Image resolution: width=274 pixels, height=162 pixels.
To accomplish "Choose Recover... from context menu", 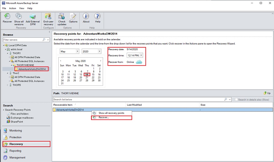I will pos(111,118).
